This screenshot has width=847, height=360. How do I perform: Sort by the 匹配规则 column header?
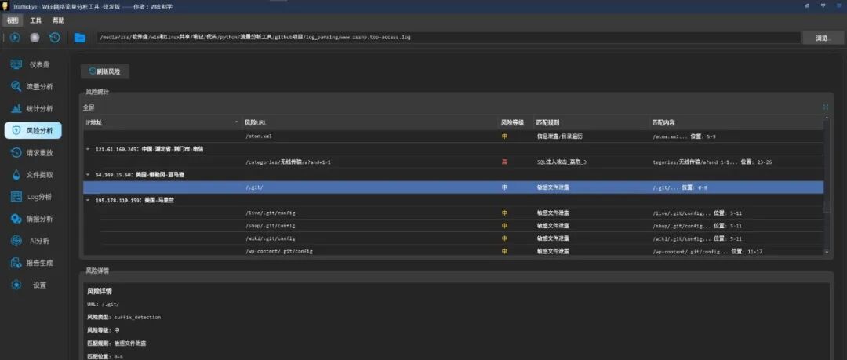pos(591,122)
